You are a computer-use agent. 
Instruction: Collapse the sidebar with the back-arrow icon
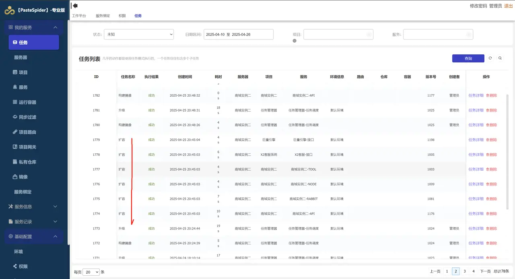point(75,6)
